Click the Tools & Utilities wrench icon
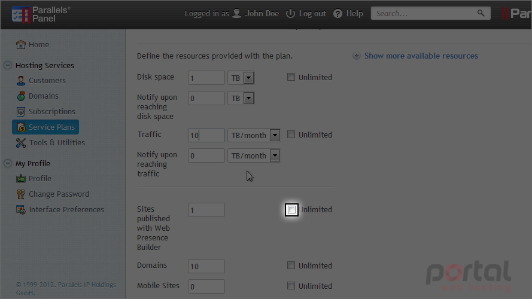Image resolution: width=532 pixels, height=299 pixels. pyautogui.click(x=21, y=143)
